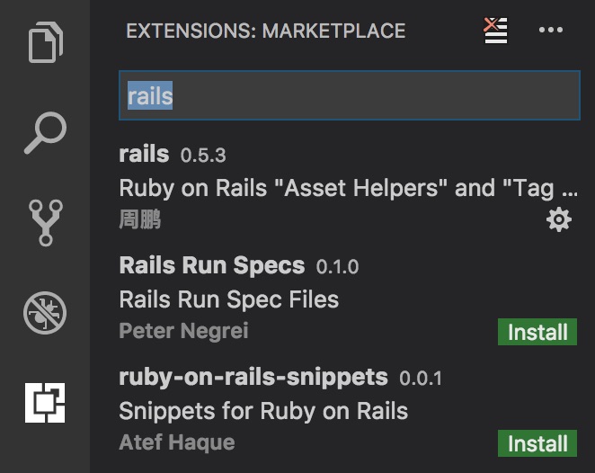Open the rails extension manage gear
Viewport: 595px width, 473px height.
(x=559, y=219)
